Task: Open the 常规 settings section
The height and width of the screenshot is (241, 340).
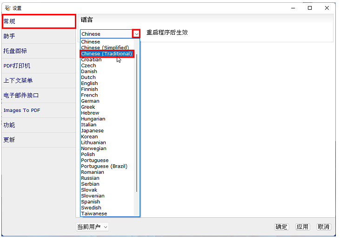Action: [x=39, y=21]
